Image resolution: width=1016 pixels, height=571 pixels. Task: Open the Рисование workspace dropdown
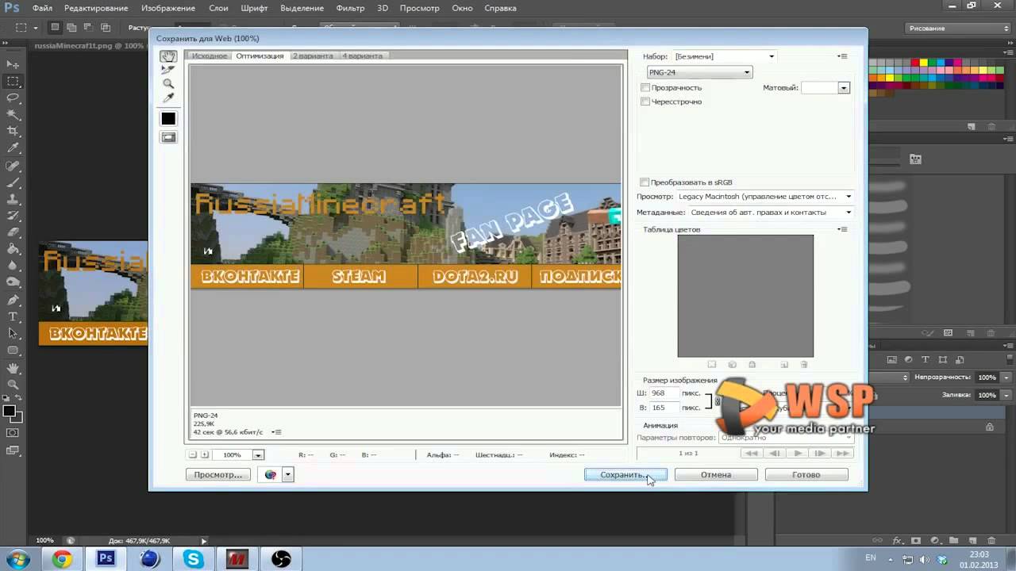(956, 28)
